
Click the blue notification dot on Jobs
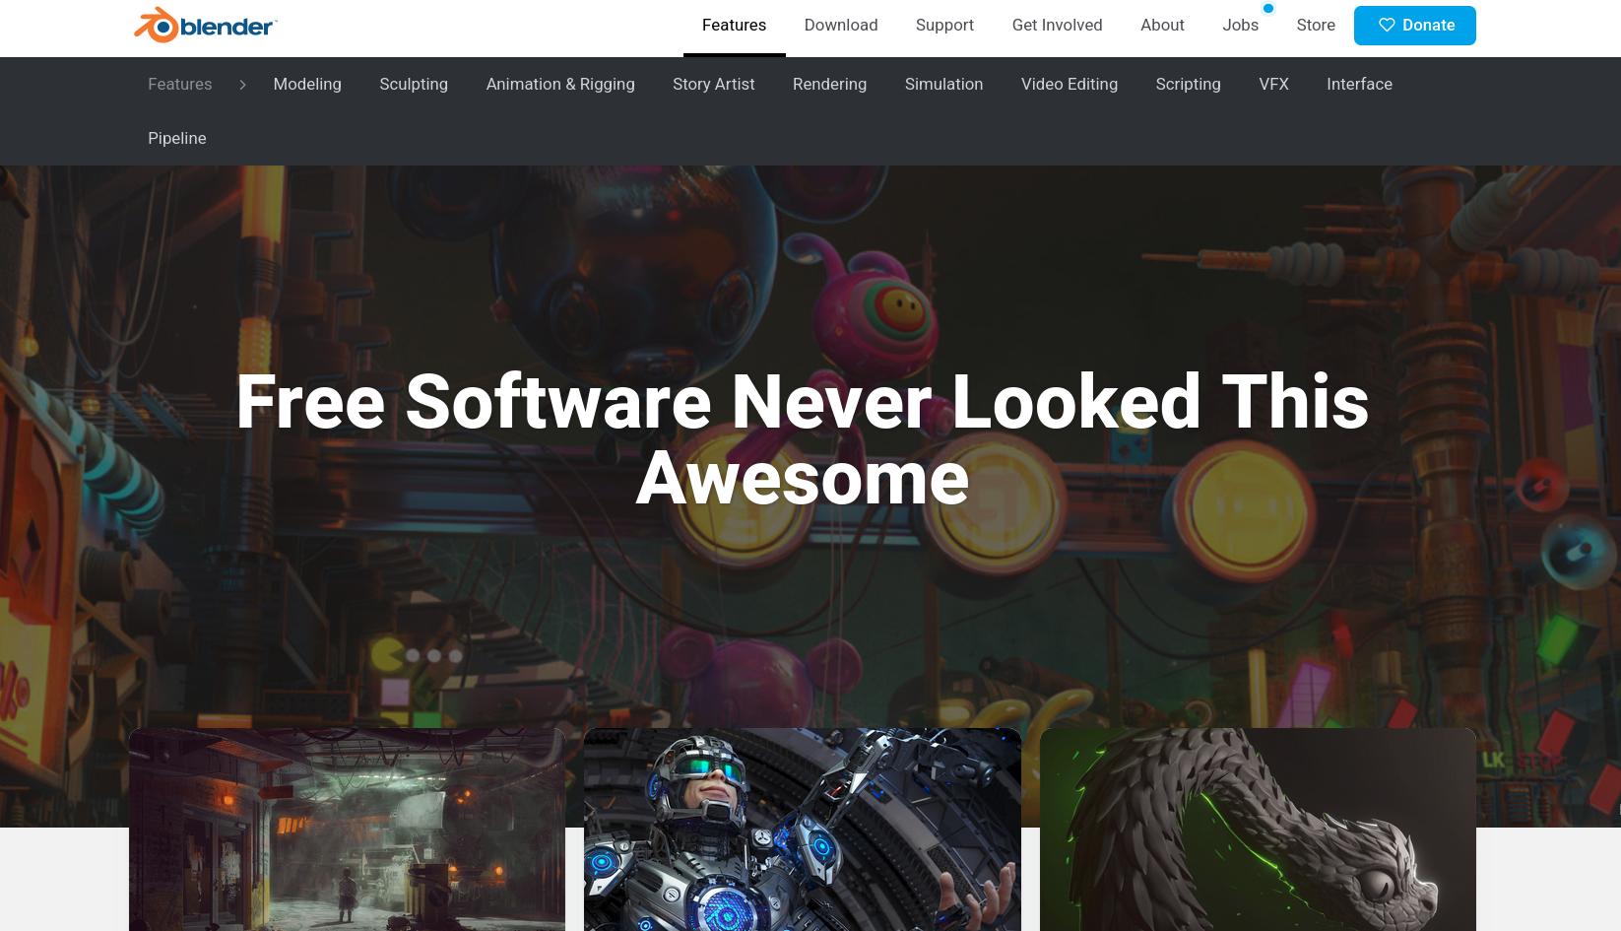(x=1268, y=9)
